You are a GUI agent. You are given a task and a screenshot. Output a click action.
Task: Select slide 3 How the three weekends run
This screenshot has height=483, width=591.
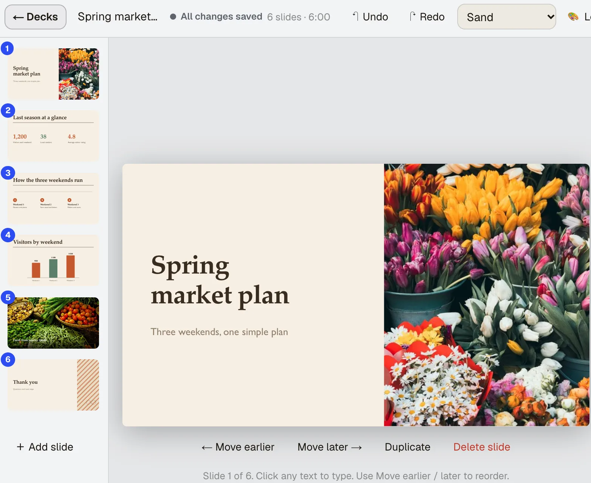(x=53, y=198)
